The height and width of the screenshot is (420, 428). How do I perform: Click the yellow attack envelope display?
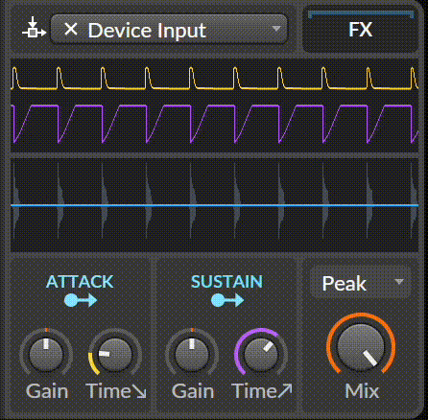click(x=214, y=79)
